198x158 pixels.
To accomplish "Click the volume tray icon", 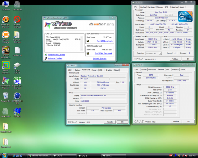I will [x=186, y=156].
